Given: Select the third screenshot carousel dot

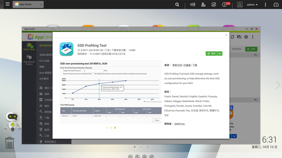Looking at the screenshot, I should pos(115,128).
